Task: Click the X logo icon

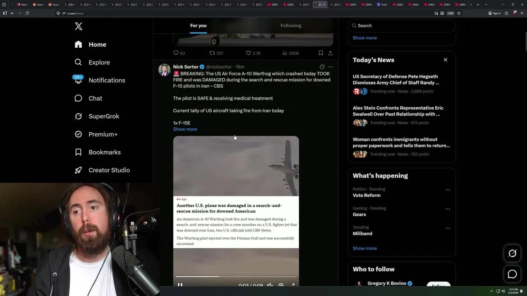Action: 79,26
